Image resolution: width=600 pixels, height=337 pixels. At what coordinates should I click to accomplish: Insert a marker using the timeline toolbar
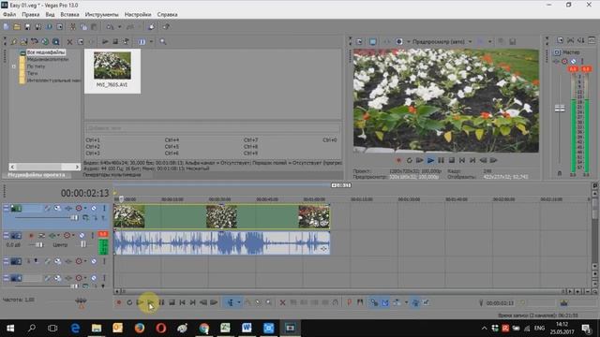point(350,302)
